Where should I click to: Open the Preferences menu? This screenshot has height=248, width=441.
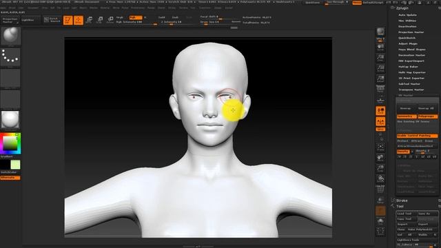tap(138, 8)
